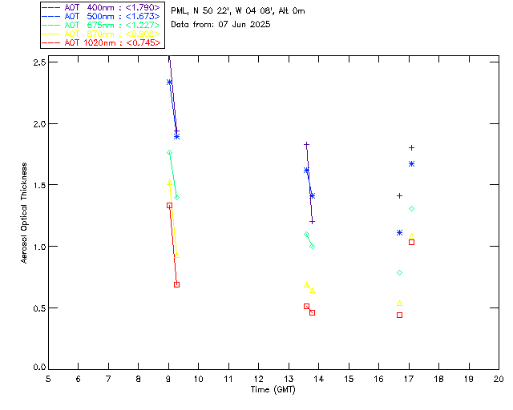Click the x-axis tick label 19

[x=469, y=379]
